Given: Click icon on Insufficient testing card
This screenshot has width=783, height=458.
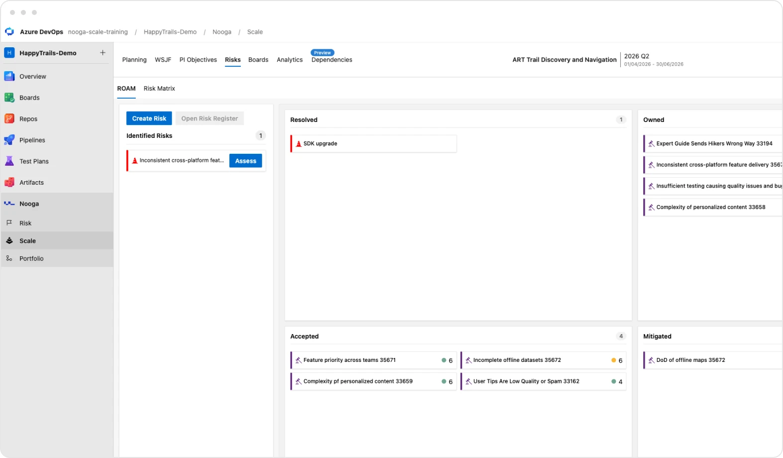Looking at the screenshot, I should (651, 186).
